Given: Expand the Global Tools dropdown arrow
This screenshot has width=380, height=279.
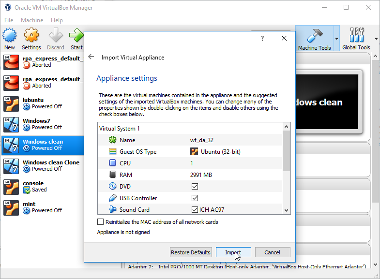Looking at the screenshot, I should coord(376,39).
